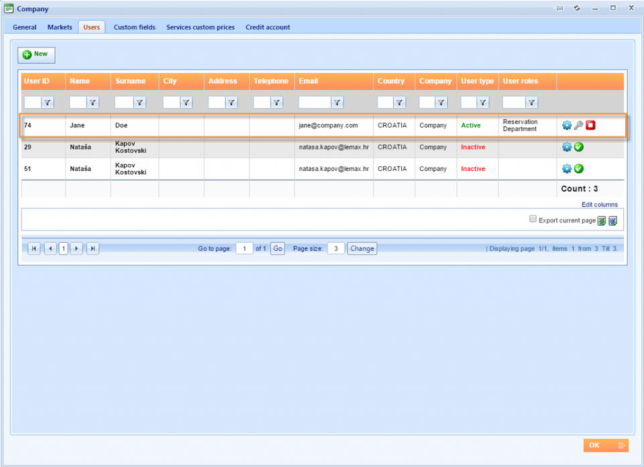
Task: Sort by the User roles column header
Action: [x=521, y=81]
